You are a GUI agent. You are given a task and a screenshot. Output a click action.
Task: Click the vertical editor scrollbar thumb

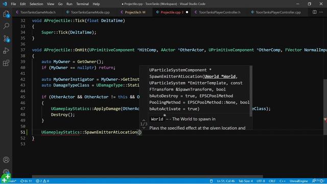pos(325,107)
